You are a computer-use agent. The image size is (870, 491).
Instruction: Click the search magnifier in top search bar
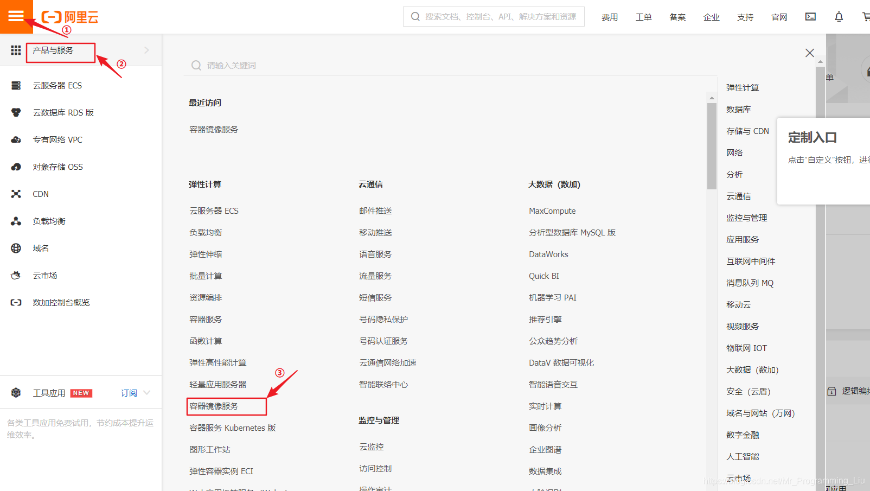coord(415,17)
